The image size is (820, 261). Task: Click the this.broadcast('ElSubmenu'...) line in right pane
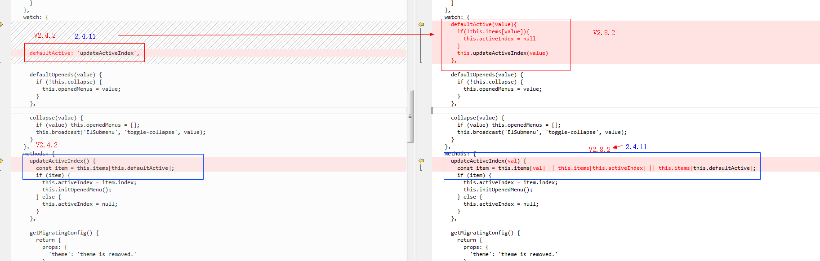542,132
